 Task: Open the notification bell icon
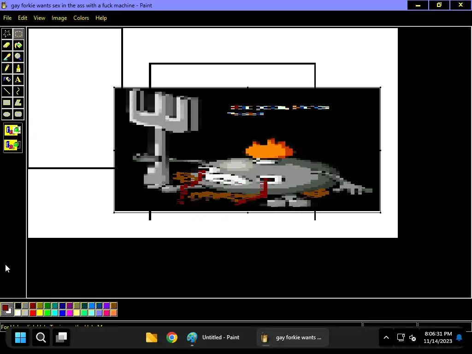(460, 337)
